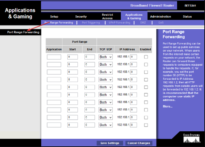Image resolution: width=205 pixels, height=147 pixels.
Task: Toggle the eighth row's Enabled checkbox
Action: (146, 110)
